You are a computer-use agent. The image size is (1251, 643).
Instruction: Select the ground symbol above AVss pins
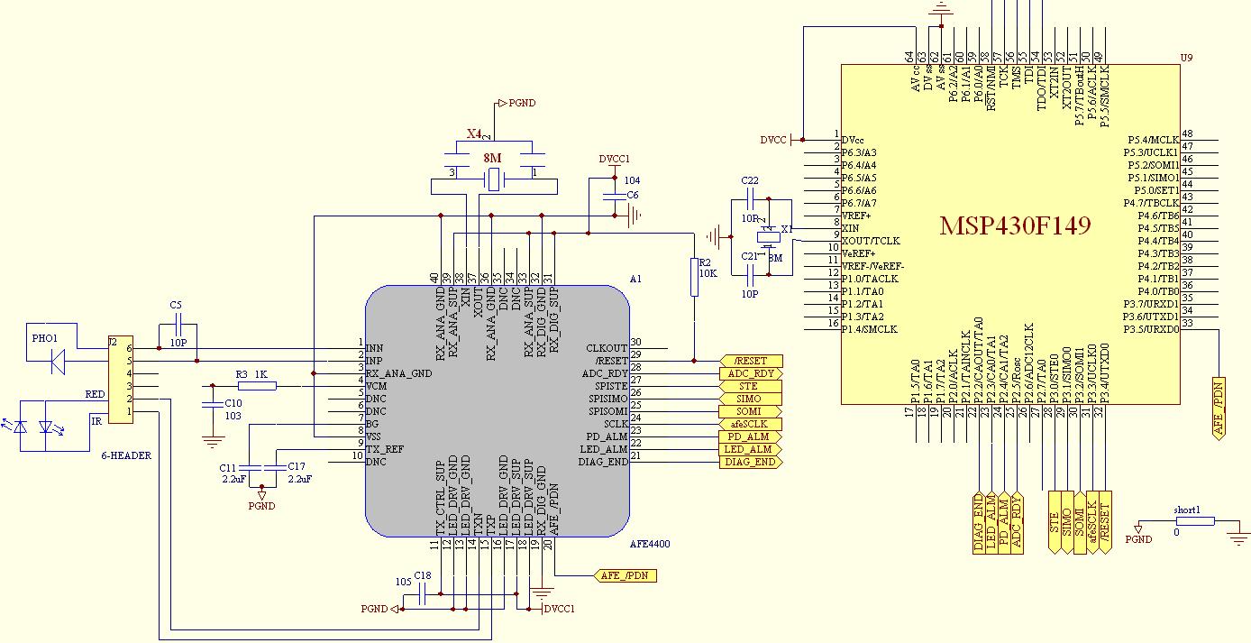[942, 10]
